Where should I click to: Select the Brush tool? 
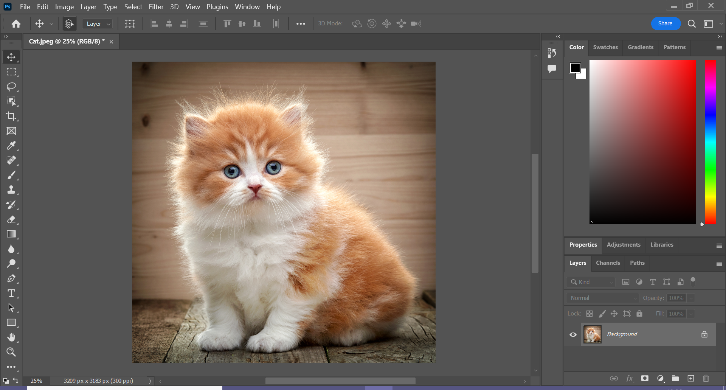pos(11,175)
